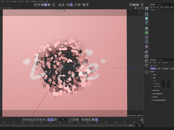The width and height of the screenshot is (174, 130).
Task: Open the viewport Filter menu
Action: click(4, 8)
